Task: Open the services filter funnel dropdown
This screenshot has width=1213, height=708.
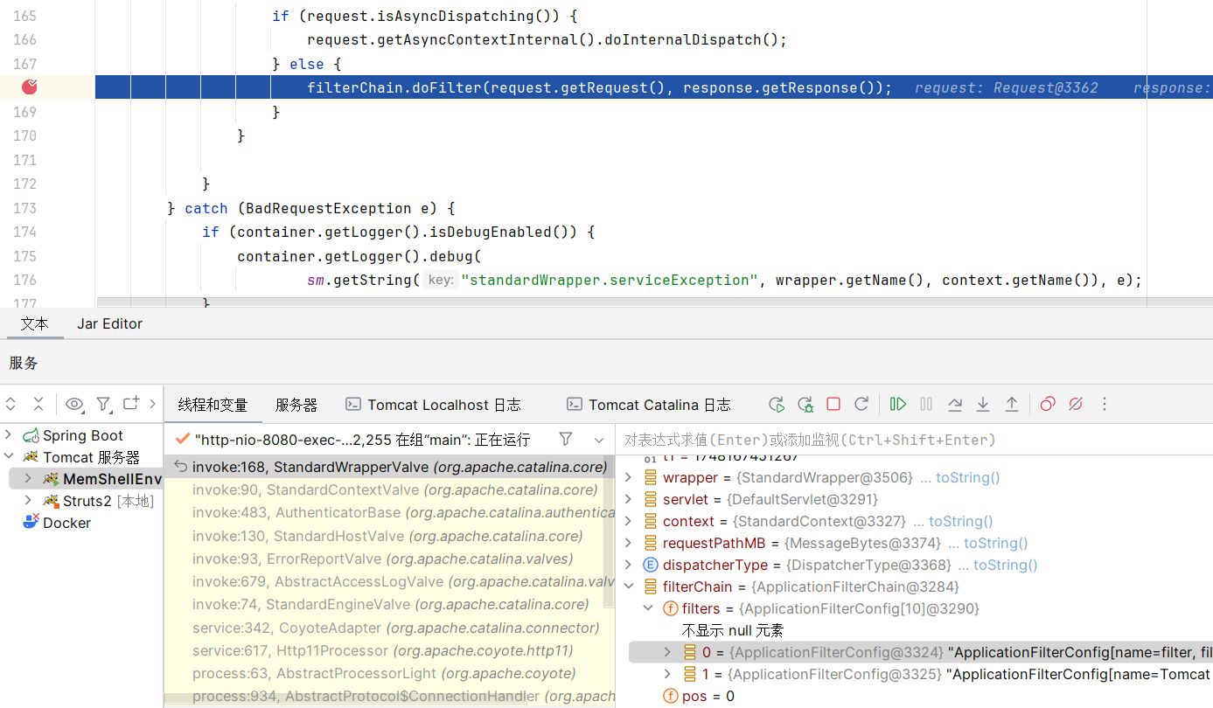Action: (x=104, y=404)
